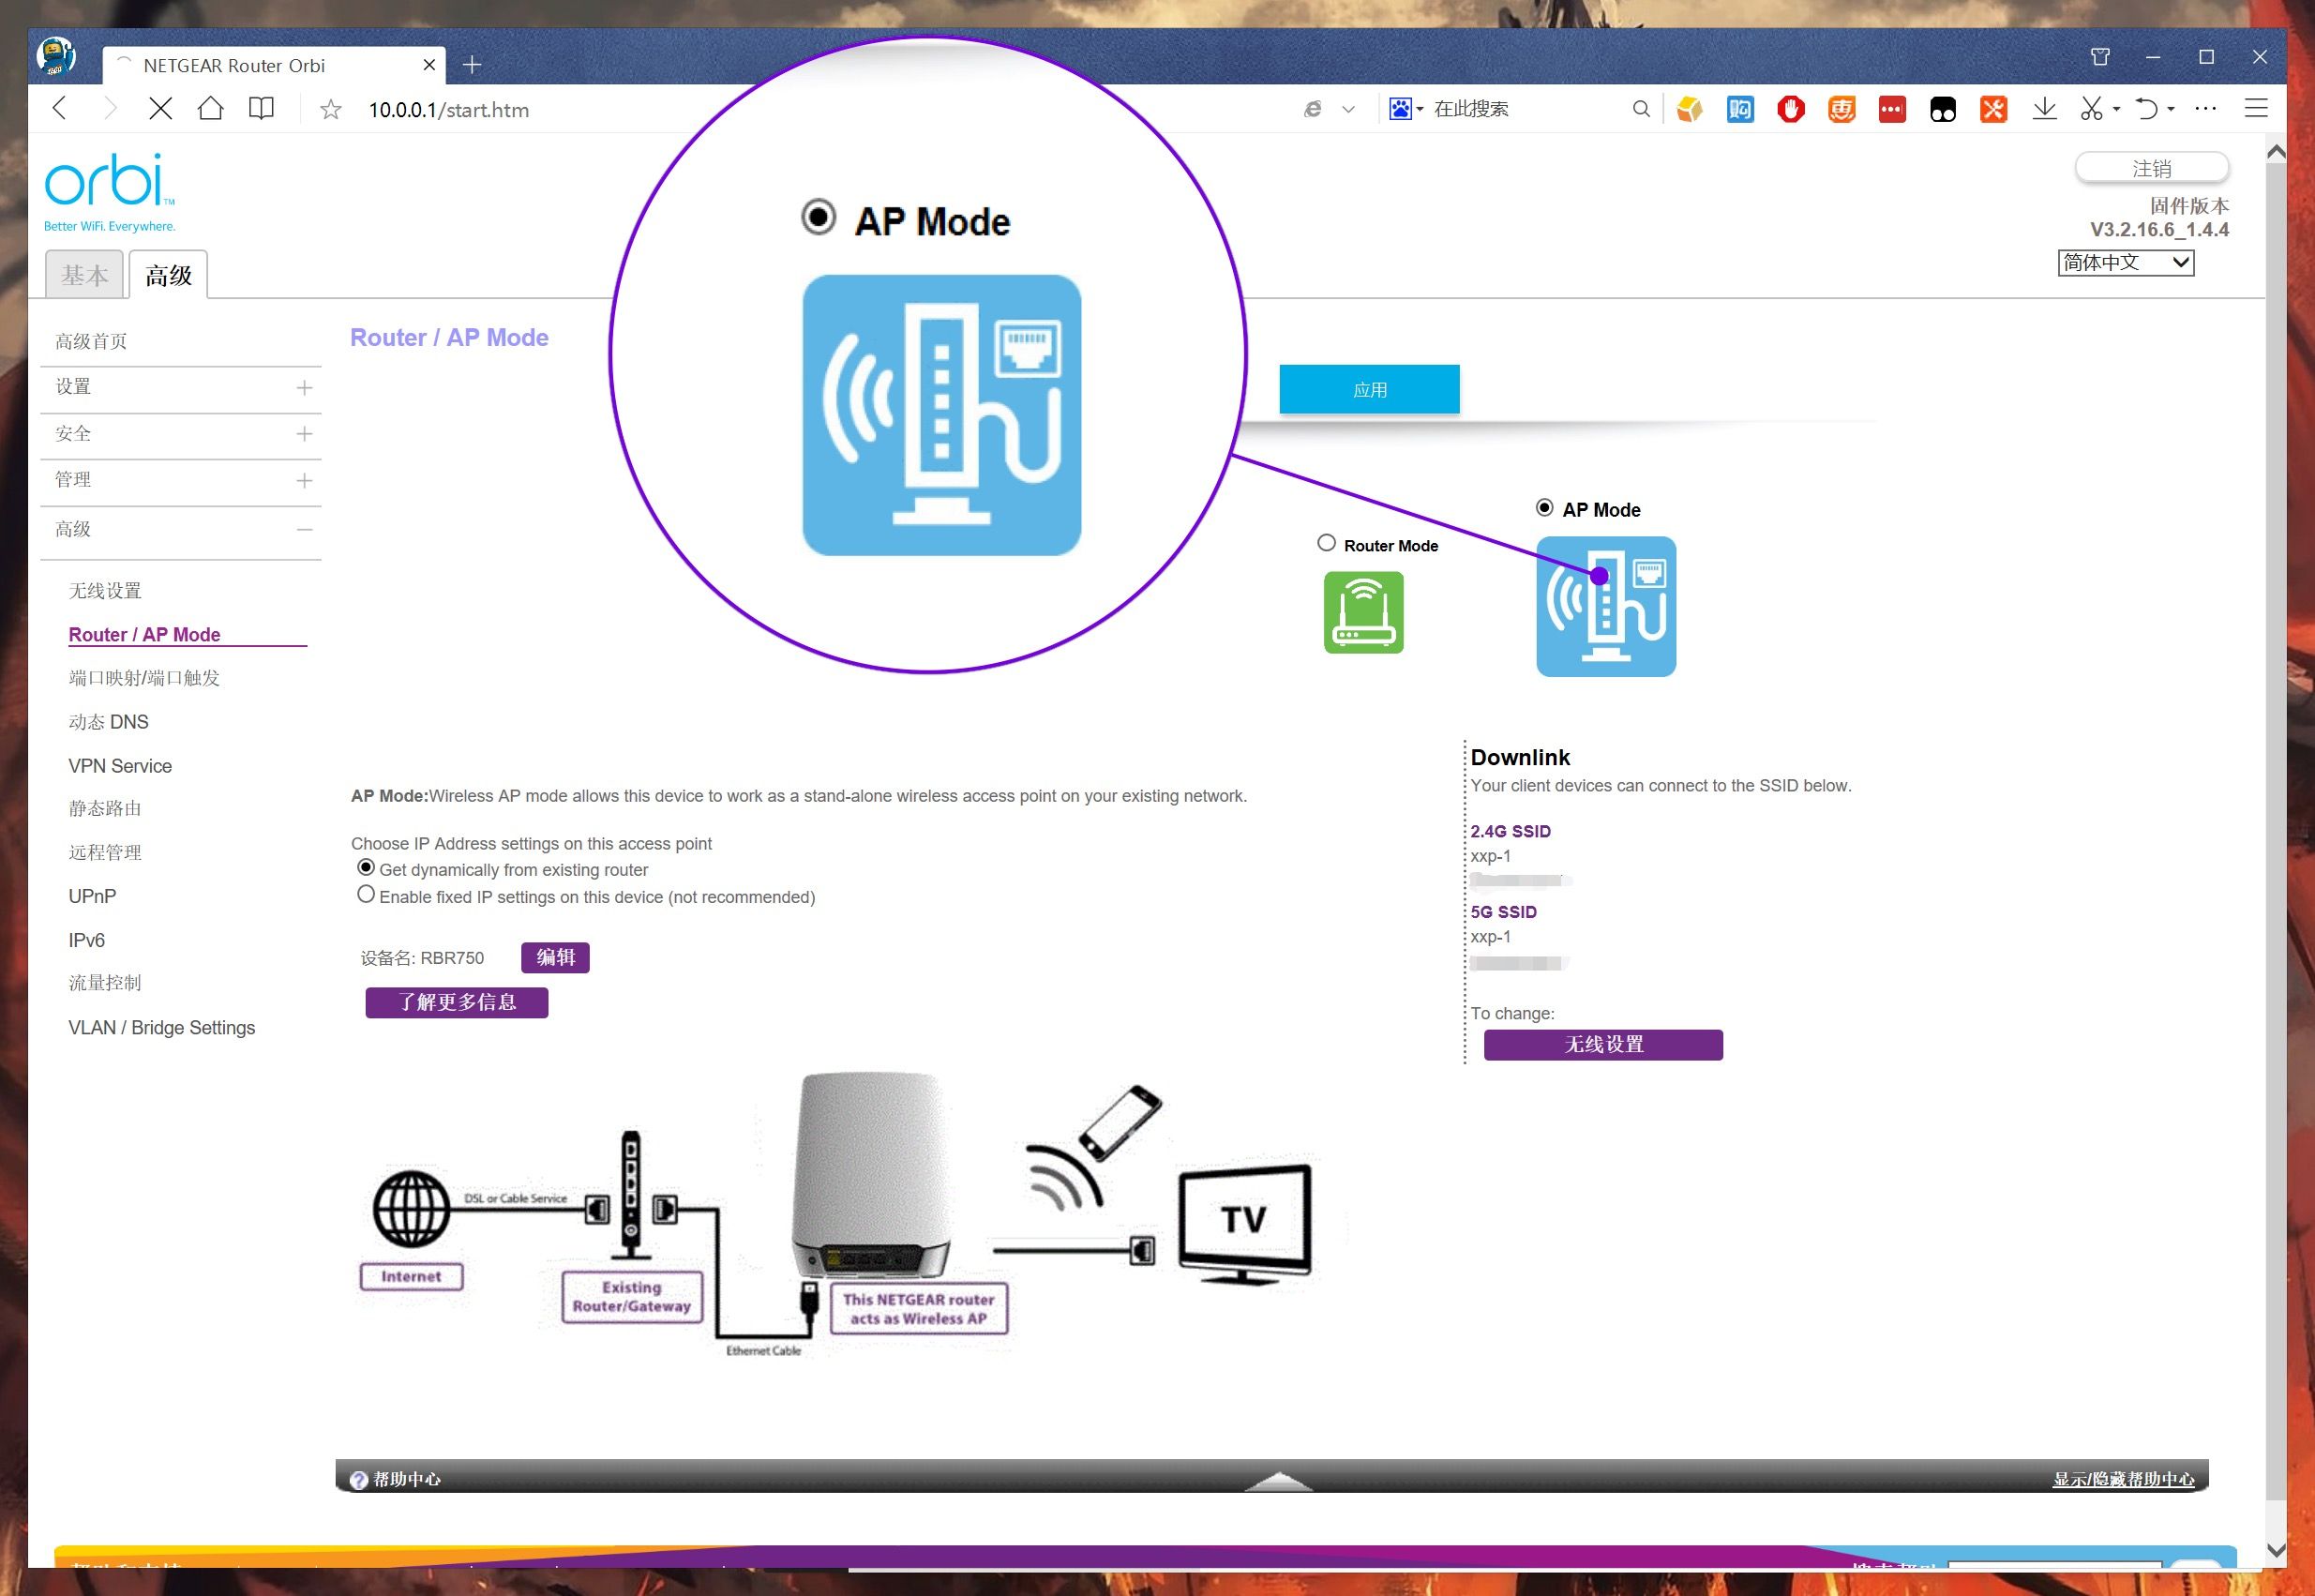The image size is (2315, 1596).
Task: Open 动态 DNS menu item
Action: 108,721
